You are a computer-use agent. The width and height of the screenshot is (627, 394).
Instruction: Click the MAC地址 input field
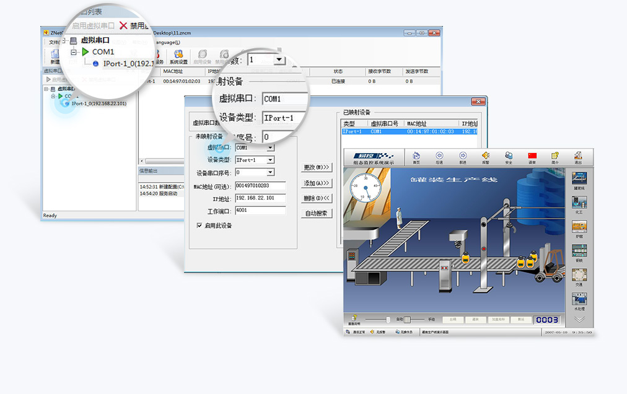[260, 186]
